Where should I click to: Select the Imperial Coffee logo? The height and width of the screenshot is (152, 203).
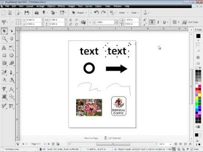[x=119, y=106]
